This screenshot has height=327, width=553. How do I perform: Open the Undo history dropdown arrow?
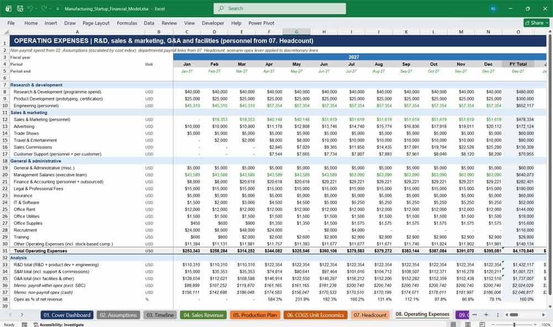point(36,9)
